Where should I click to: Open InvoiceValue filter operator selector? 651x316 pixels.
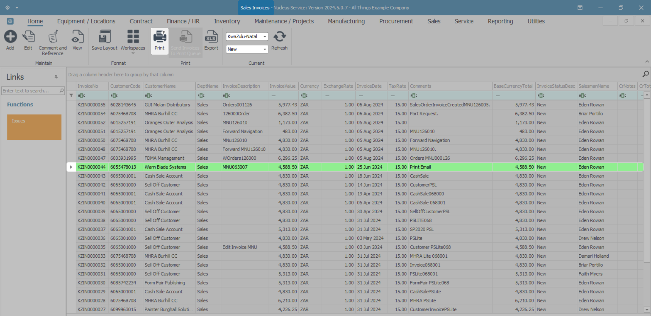pos(273,96)
